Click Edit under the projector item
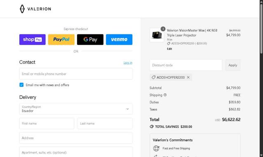Image resolution: width=263 pixels, height=157 pixels. tap(170, 49)
